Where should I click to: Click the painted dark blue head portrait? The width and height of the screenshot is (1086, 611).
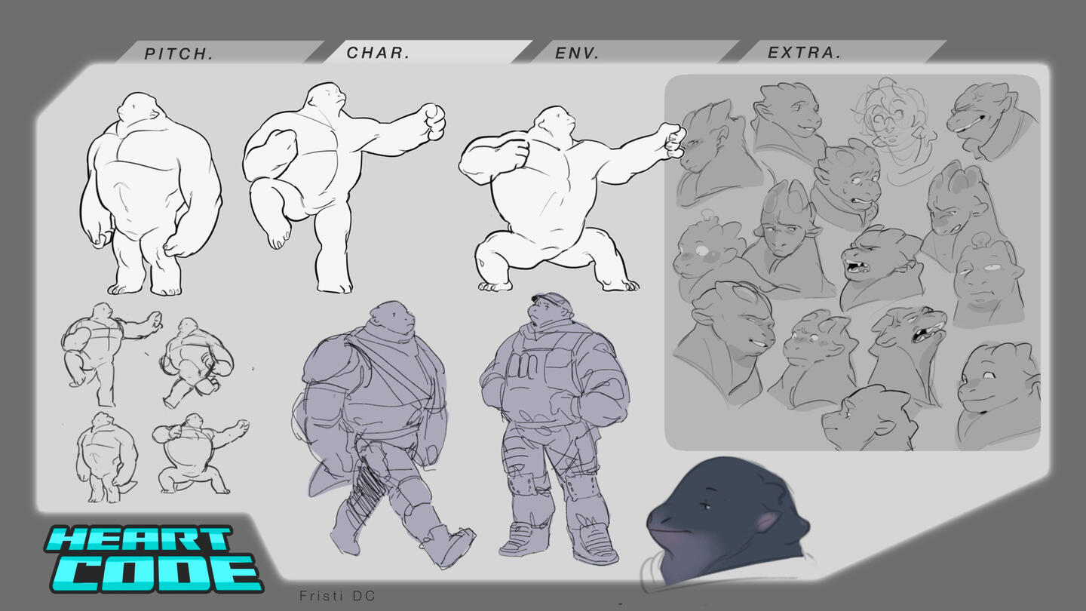[724, 520]
